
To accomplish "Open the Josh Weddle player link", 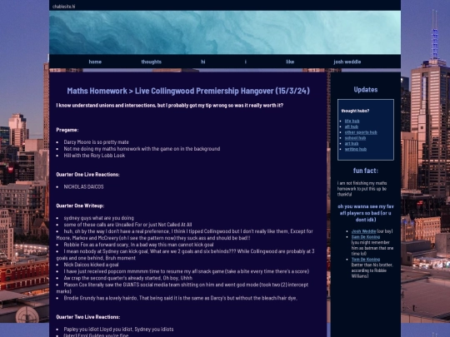I will (x=363, y=231).
